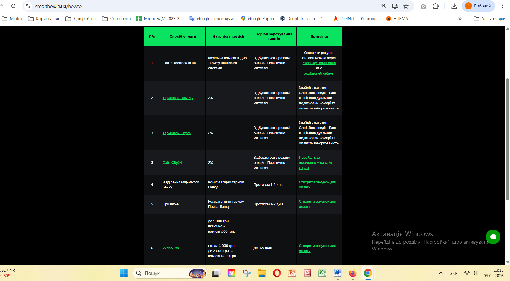Open File Explorer from the taskbar
The width and height of the screenshot is (510, 281).
pos(262,273)
